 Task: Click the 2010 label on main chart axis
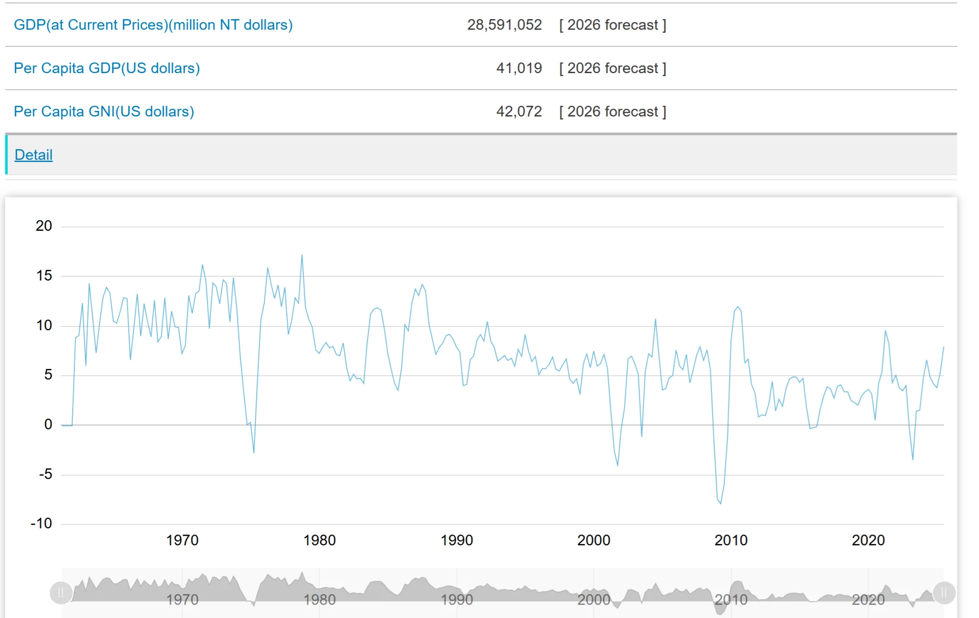coord(731,540)
